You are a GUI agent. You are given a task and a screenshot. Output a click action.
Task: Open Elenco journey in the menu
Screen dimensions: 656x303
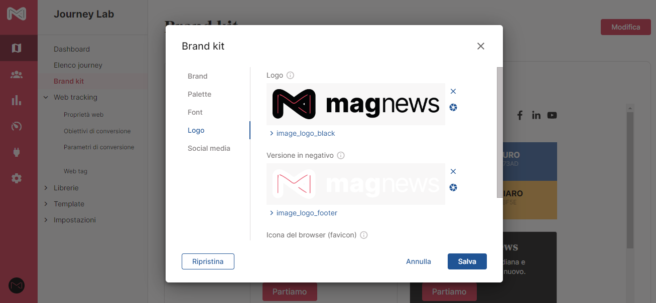point(78,65)
